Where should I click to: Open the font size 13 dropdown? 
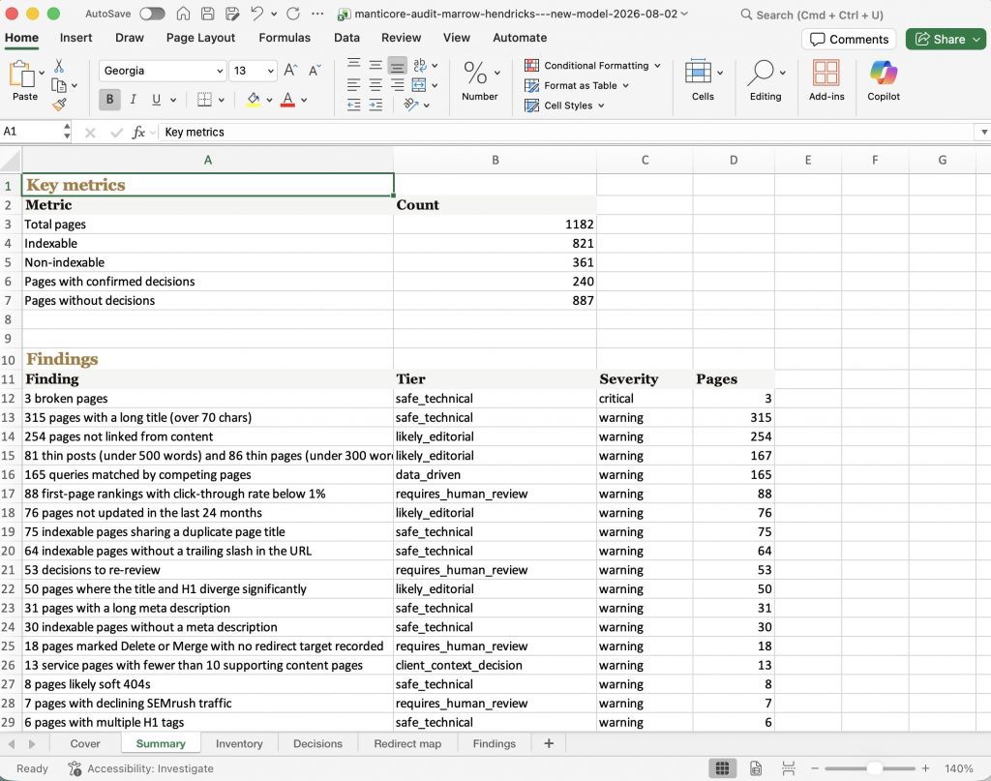[x=271, y=71]
